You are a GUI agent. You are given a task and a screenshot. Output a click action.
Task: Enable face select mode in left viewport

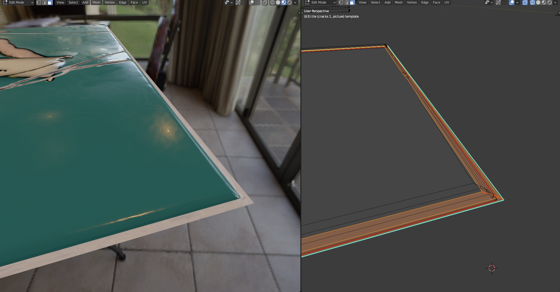[x=50, y=2]
